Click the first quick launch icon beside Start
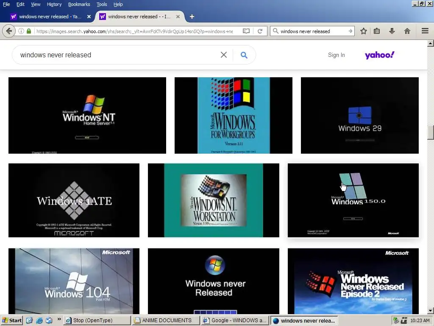 29,320
